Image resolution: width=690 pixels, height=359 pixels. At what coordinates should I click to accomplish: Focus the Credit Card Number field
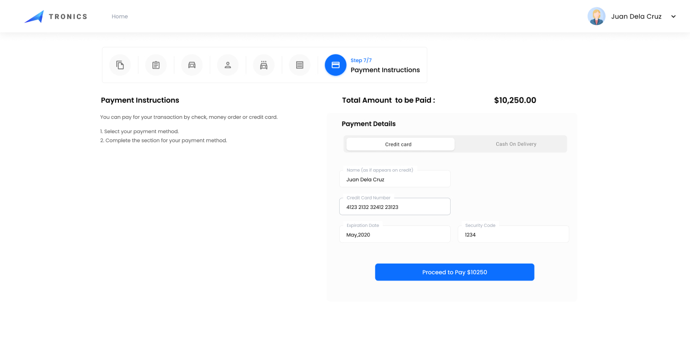click(x=395, y=207)
